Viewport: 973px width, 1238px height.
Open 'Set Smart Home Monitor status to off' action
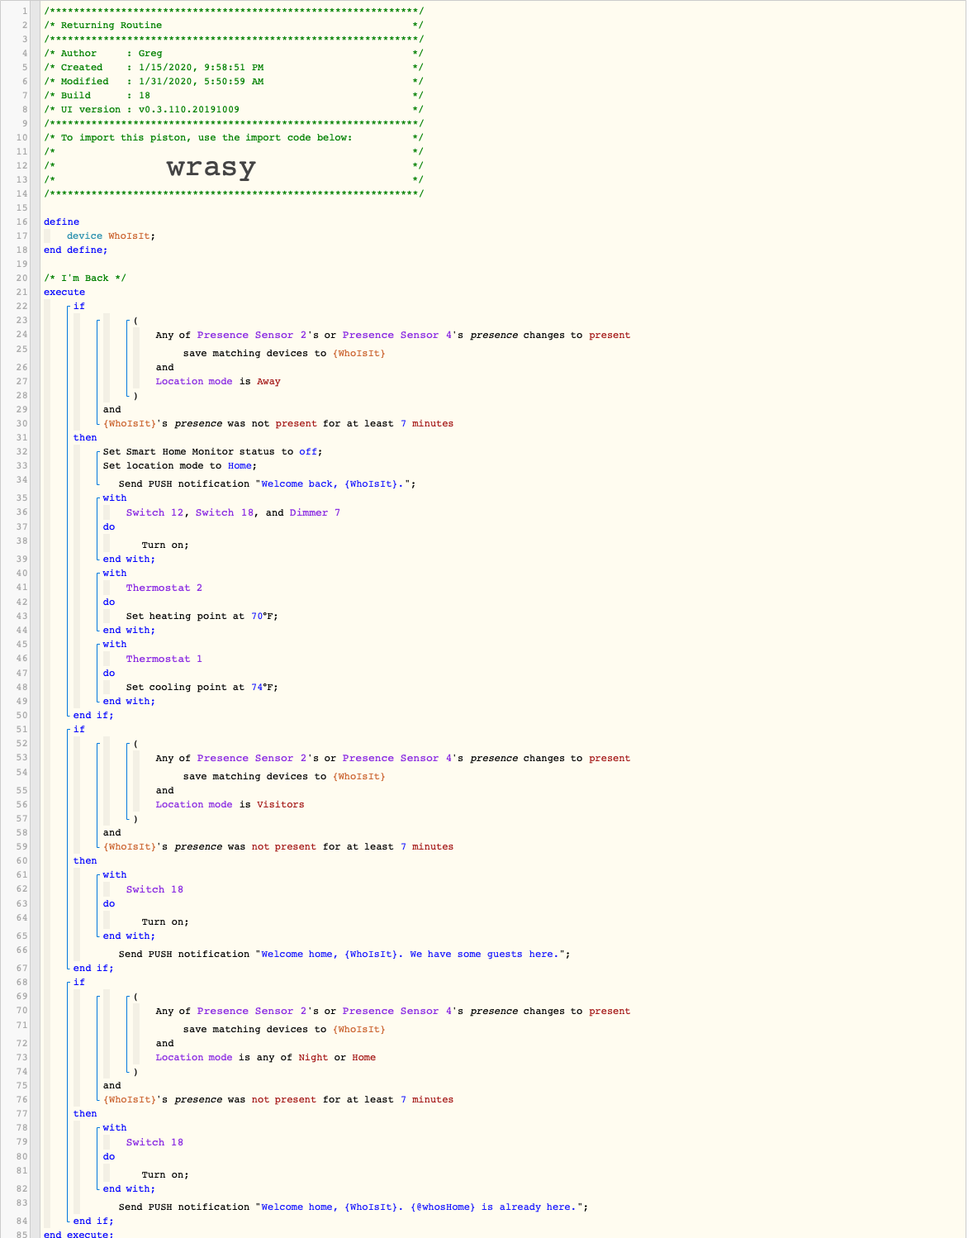pos(212,452)
